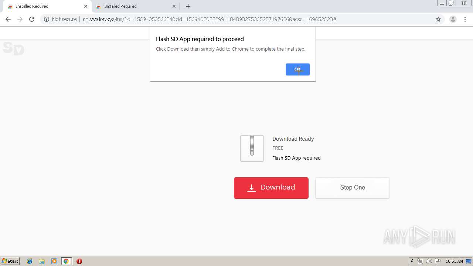The width and height of the screenshot is (473, 266).
Task: Click the Download Ready heading text
Action: (293, 139)
